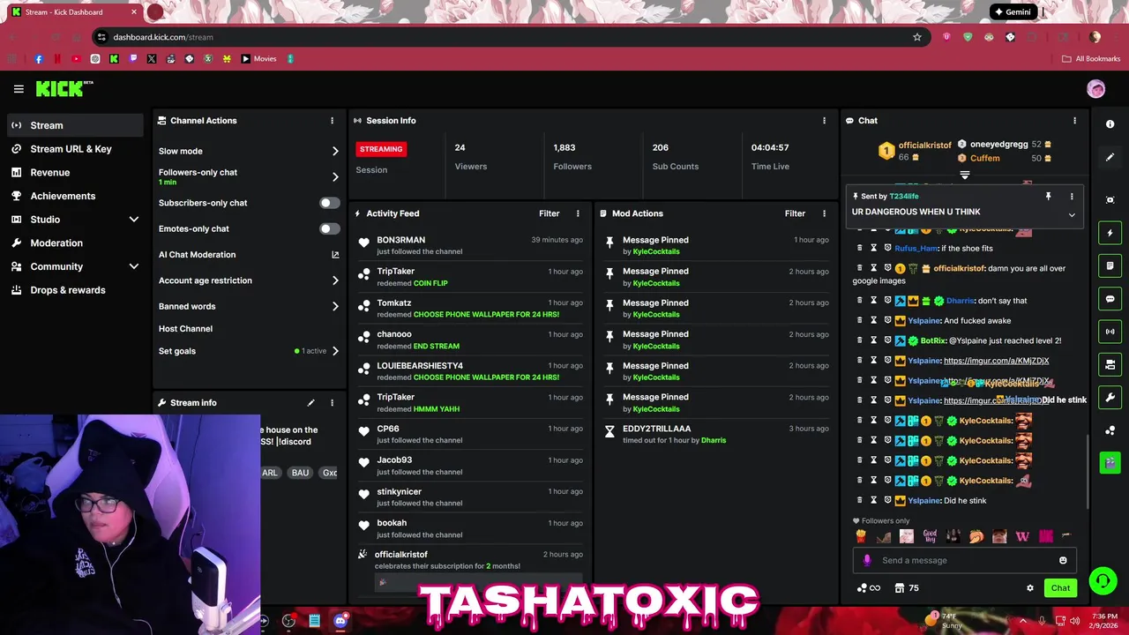Click the Send a message input field
Image resolution: width=1129 pixels, height=635 pixels.
(x=965, y=560)
